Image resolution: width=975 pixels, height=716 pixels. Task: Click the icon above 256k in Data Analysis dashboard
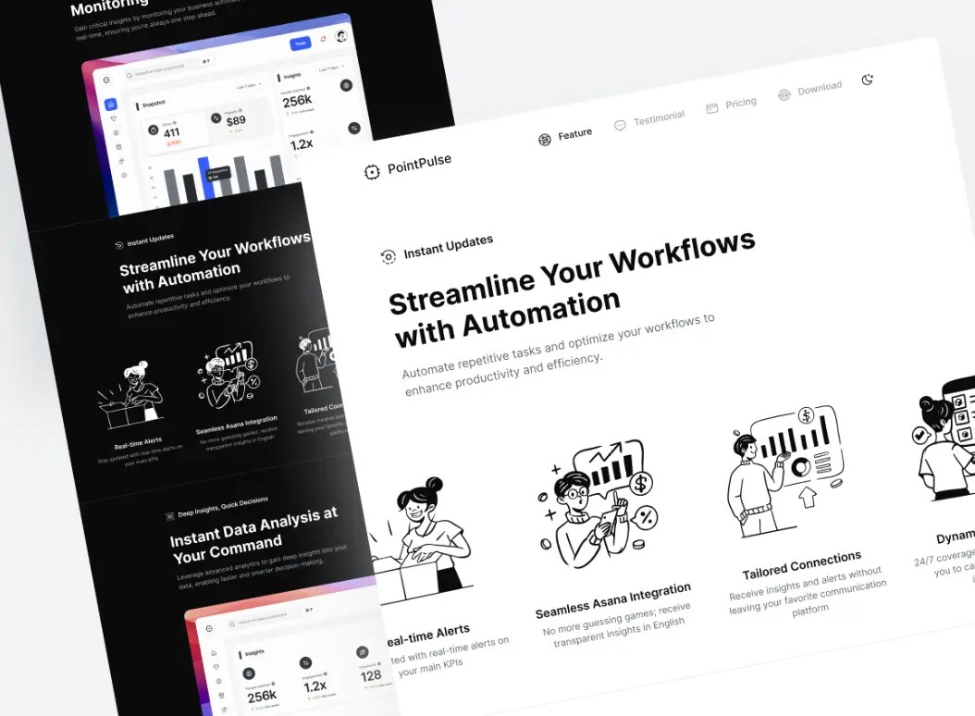point(249,673)
